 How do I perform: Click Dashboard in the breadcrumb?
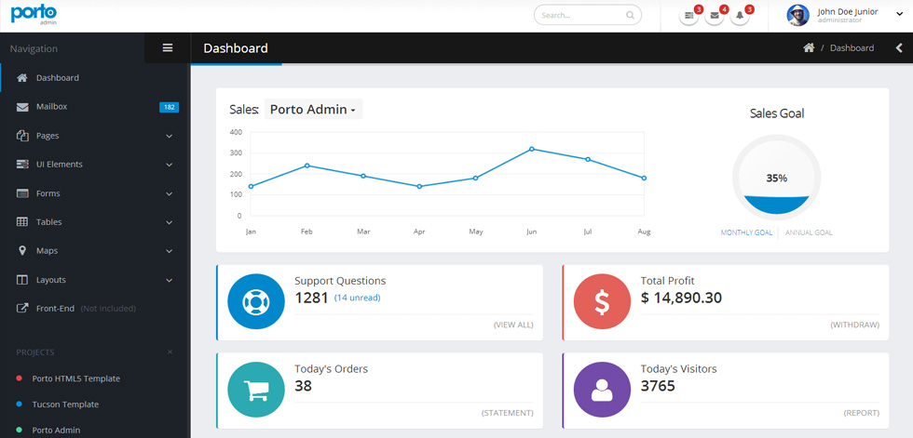click(x=852, y=48)
